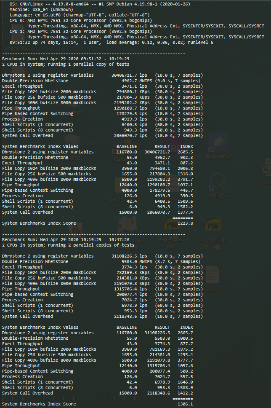Click the OS line 'GNU/Linux -- 4.19.0-8-amd64'
This screenshot has width=271, height=408.
pyautogui.click(x=100, y=4)
